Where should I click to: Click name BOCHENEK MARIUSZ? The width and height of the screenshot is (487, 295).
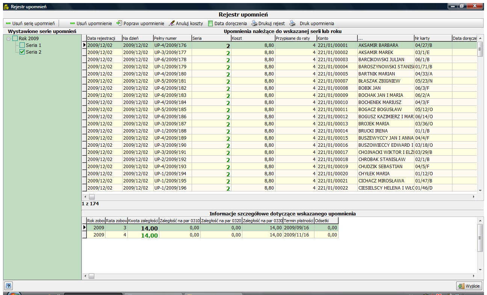click(x=380, y=102)
